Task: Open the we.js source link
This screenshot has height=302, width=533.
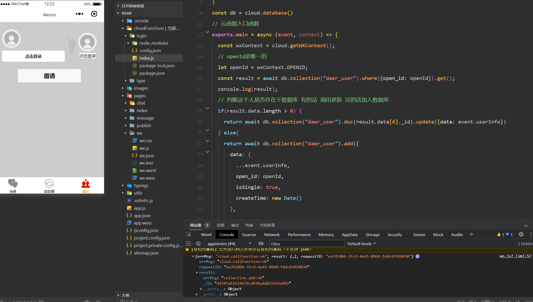Action: coord(515,256)
